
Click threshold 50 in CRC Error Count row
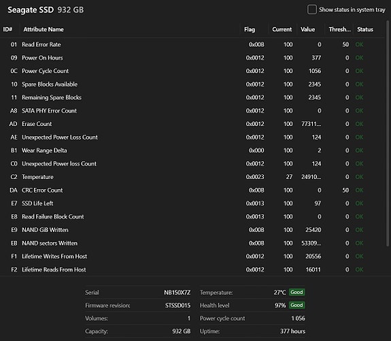[x=345, y=190]
